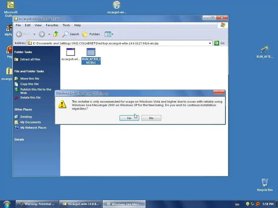Screen dimensions: 278x208
Task: Click the Windows flag logo in Explorer toolbar
Action: pos(223,25)
